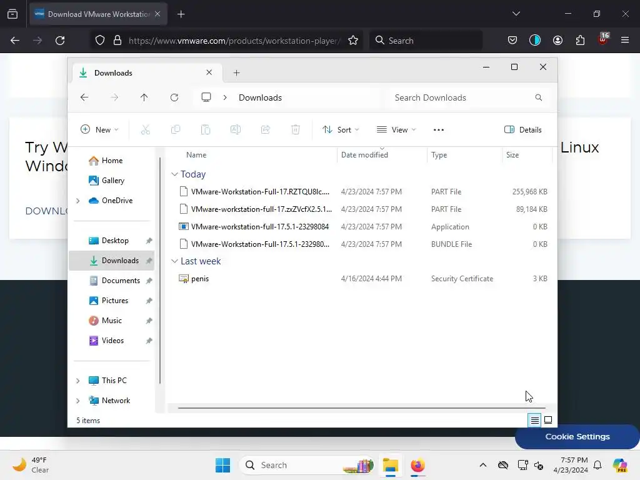Open the See more three-dots menu

point(438,130)
